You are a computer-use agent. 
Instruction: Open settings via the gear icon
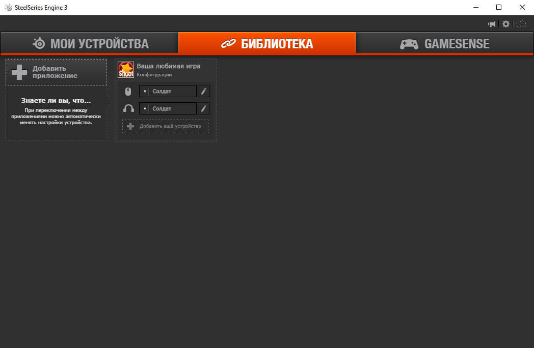(x=506, y=24)
